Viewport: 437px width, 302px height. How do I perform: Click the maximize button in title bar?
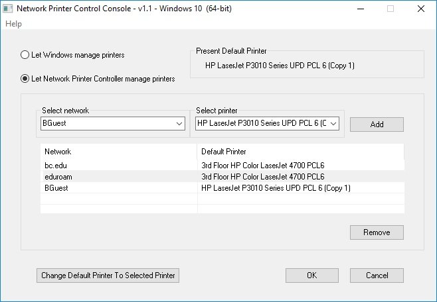click(391, 9)
